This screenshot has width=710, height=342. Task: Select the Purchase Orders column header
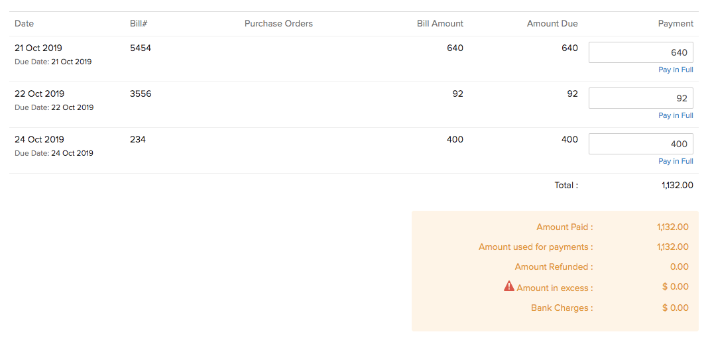[278, 23]
